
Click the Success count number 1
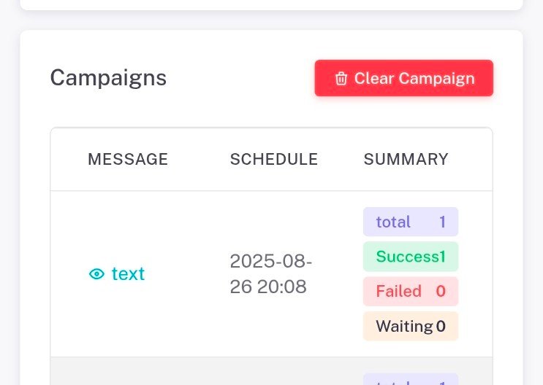pyautogui.click(x=442, y=257)
